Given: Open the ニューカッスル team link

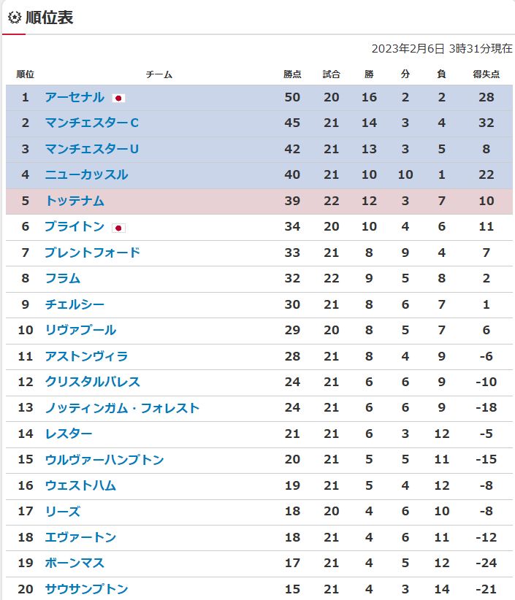Looking at the screenshot, I should click(86, 174).
